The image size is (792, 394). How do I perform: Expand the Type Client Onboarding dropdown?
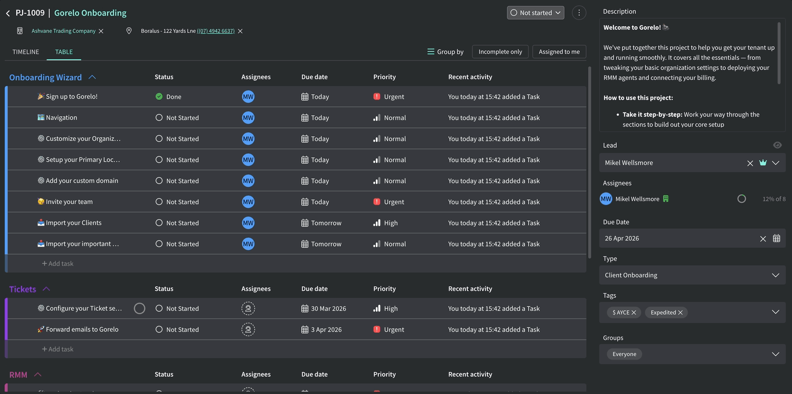[775, 275]
